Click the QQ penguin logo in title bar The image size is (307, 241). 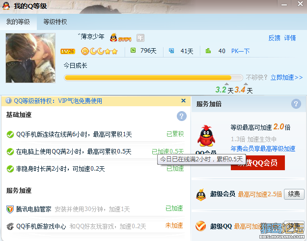[x=6, y=6]
